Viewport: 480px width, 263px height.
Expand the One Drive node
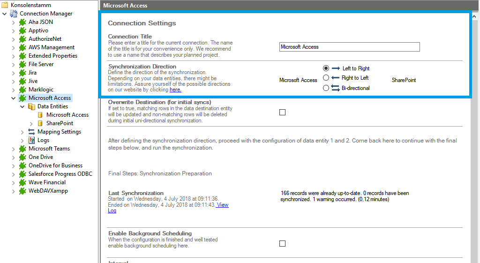(x=13, y=158)
